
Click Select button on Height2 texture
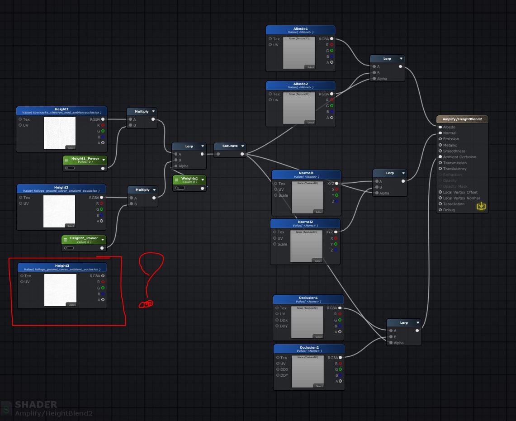tap(71, 226)
